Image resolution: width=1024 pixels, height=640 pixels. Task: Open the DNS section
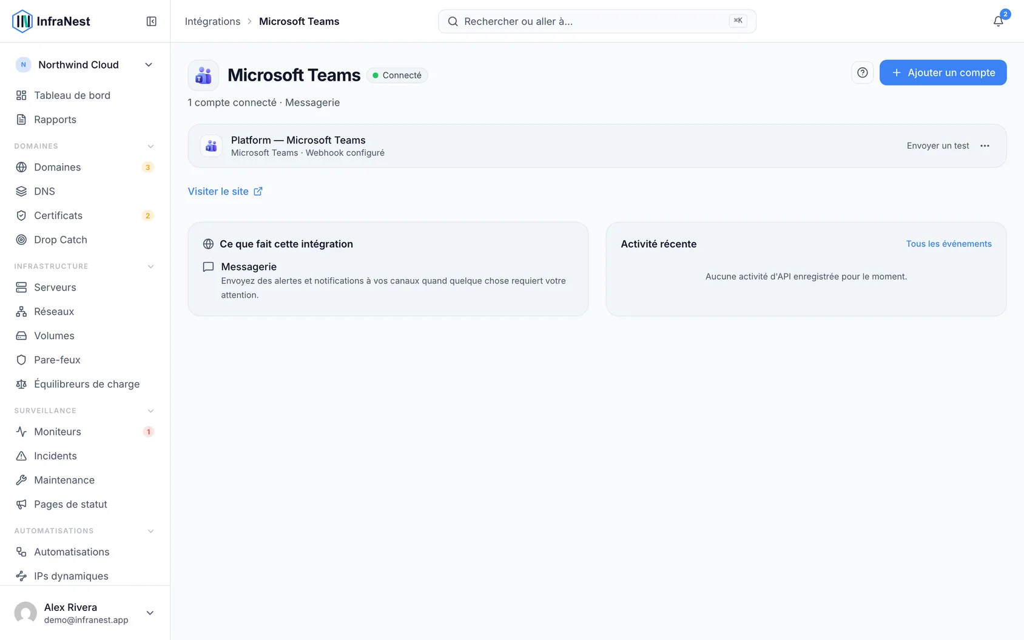85,191
